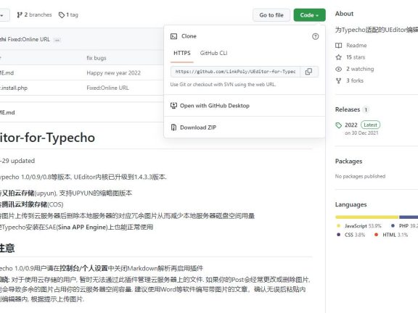
Task: Click the red HTML language dot
Action: point(376,235)
